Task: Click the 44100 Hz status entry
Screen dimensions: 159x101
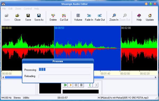Action: (x=6, y=98)
